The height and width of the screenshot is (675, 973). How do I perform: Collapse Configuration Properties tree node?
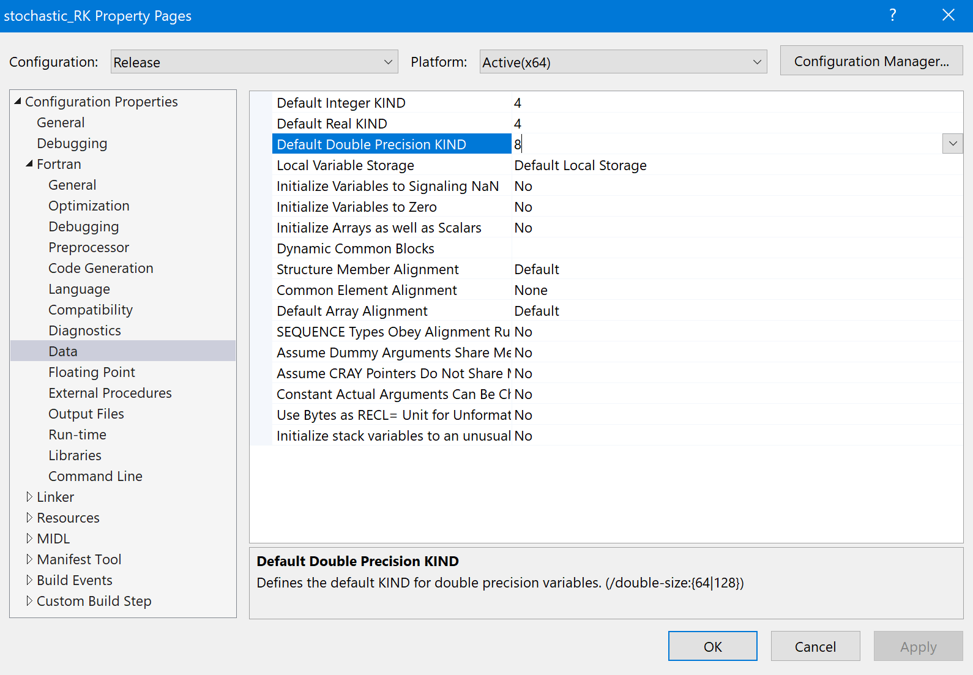[18, 101]
